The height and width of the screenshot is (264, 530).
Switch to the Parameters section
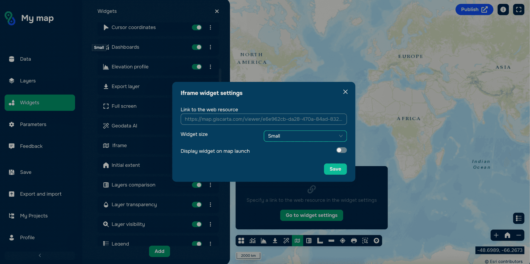tap(33, 124)
